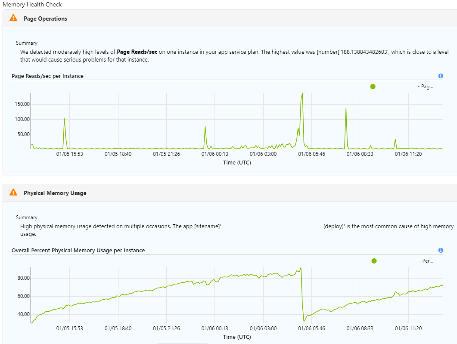Click the memory usage peak just before the sharp drop
This screenshot has width=457, height=344.
click(x=301, y=268)
